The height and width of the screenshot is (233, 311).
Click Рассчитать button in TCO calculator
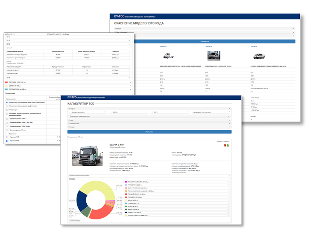(149, 132)
